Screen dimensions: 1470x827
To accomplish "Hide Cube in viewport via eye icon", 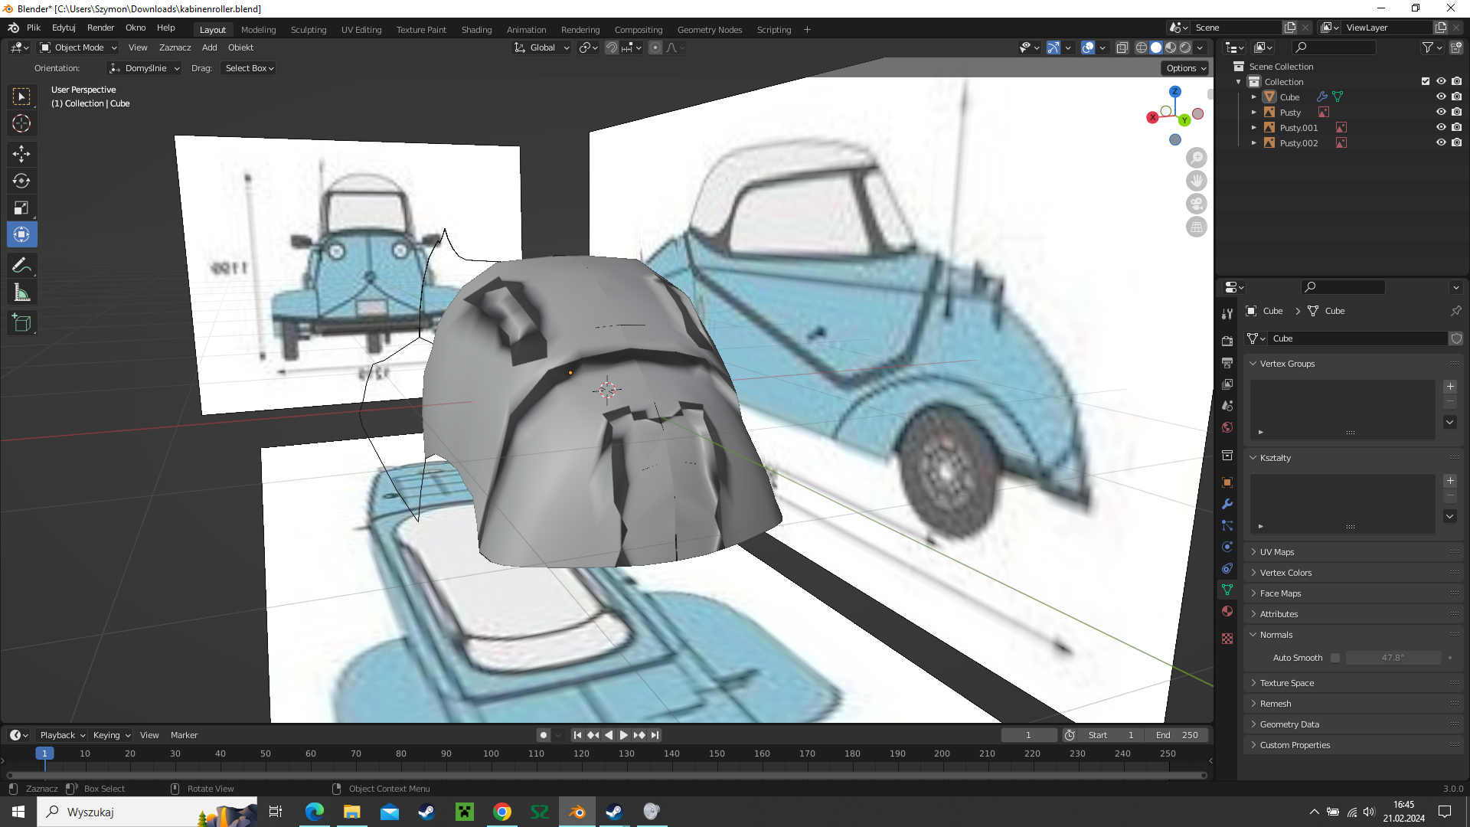I will click(1441, 96).
